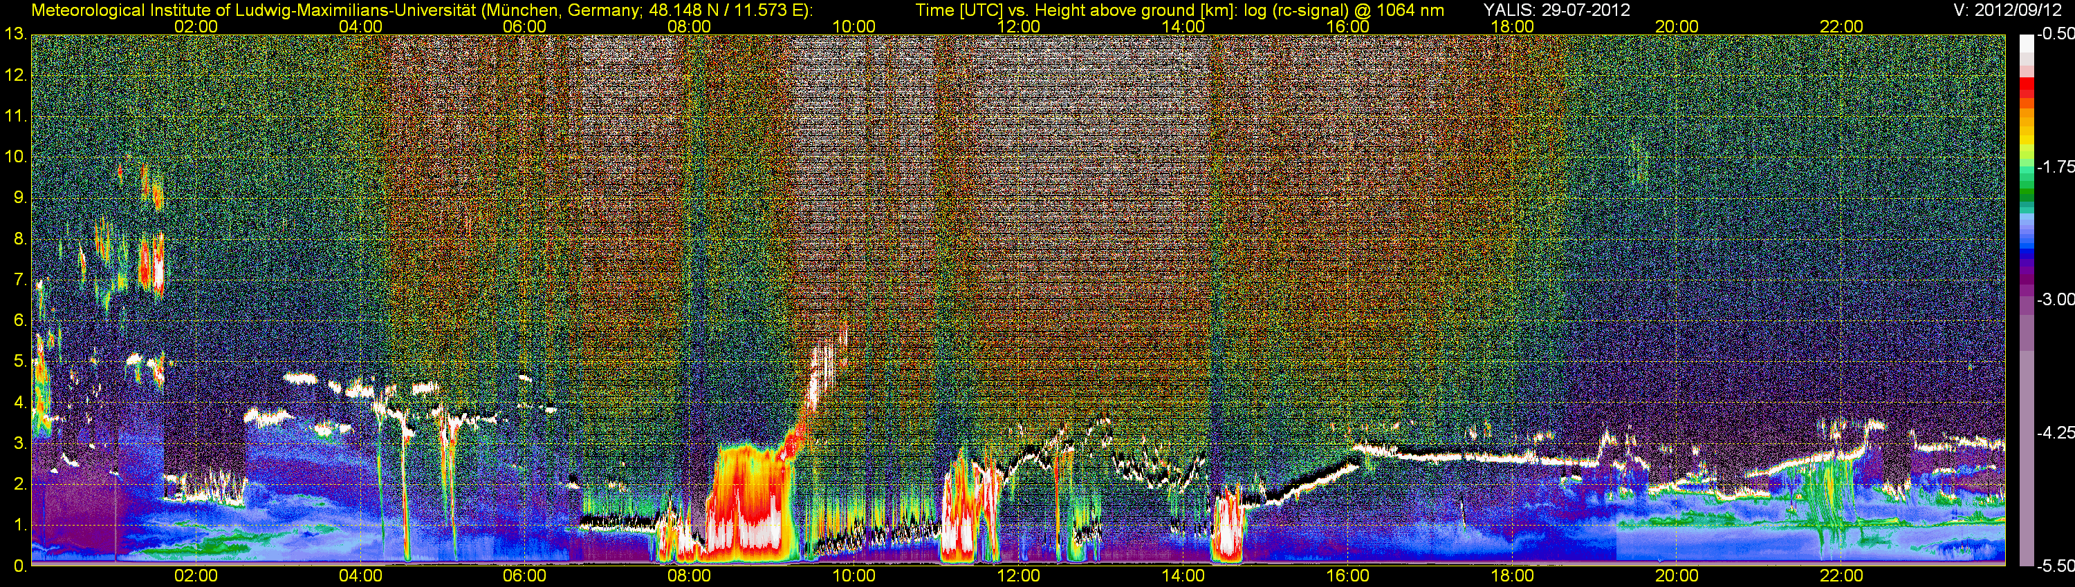Click the -1.75 color scale value
Image resolution: width=2075 pixels, height=587 pixels.
click(x=2055, y=167)
